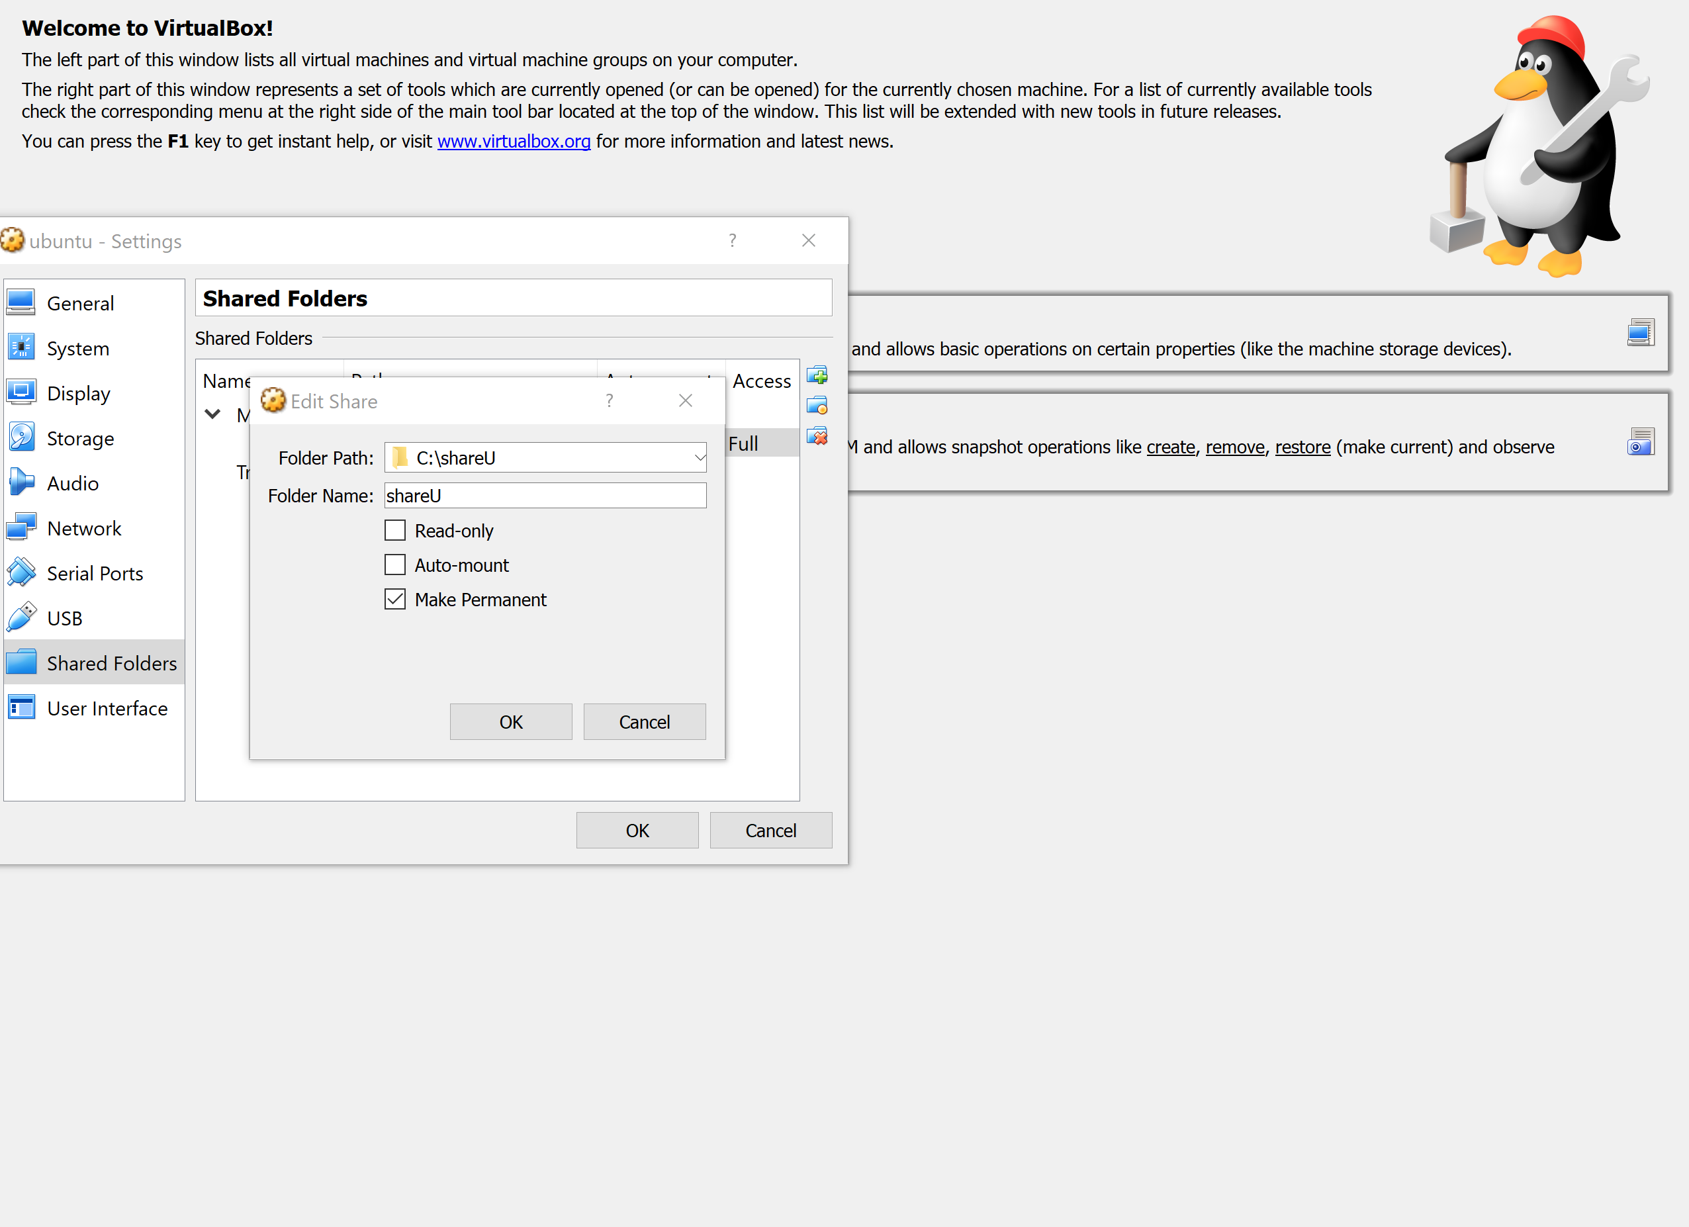Viewport: 1689px width, 1227px height.
Task: Open the www.virtualbox.org link
Action: coord(513,141)
